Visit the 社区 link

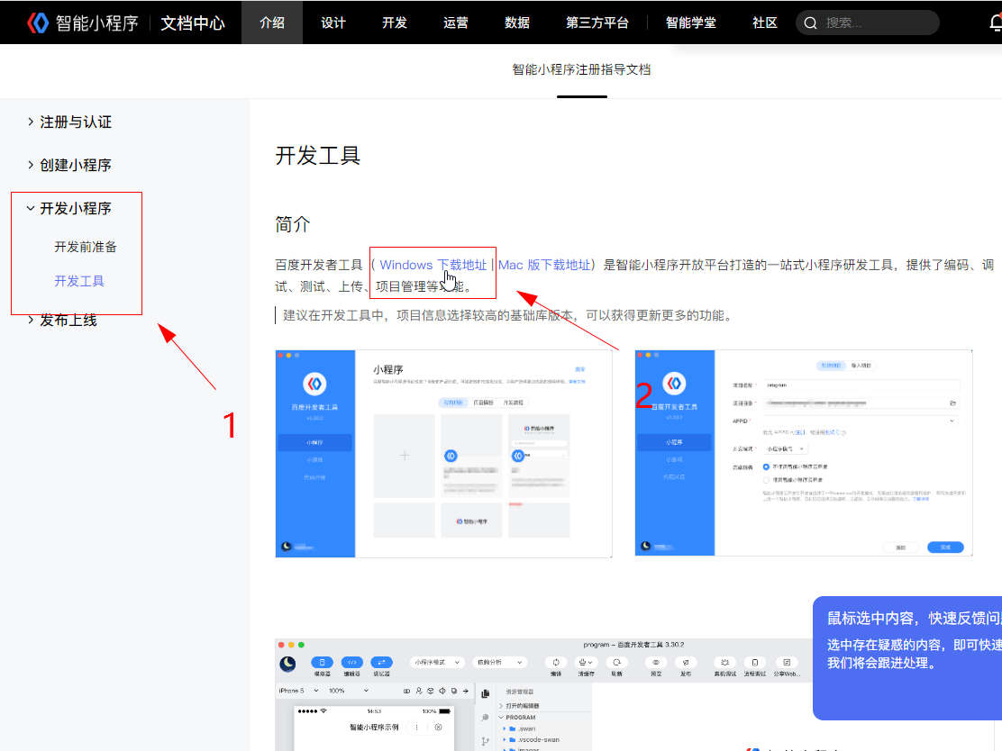(x=764, y=23)
